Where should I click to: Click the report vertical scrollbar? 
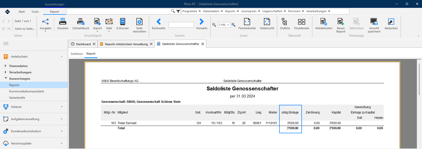pyautogui.click(x=419, y=79)
